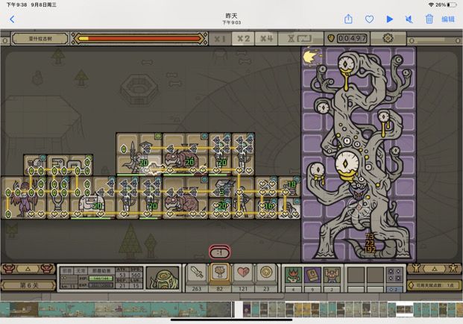This screenshot has width=463, height=324.
Task: Tap the 亚什拉古树 stage name plate
Action: click(40, 38)
